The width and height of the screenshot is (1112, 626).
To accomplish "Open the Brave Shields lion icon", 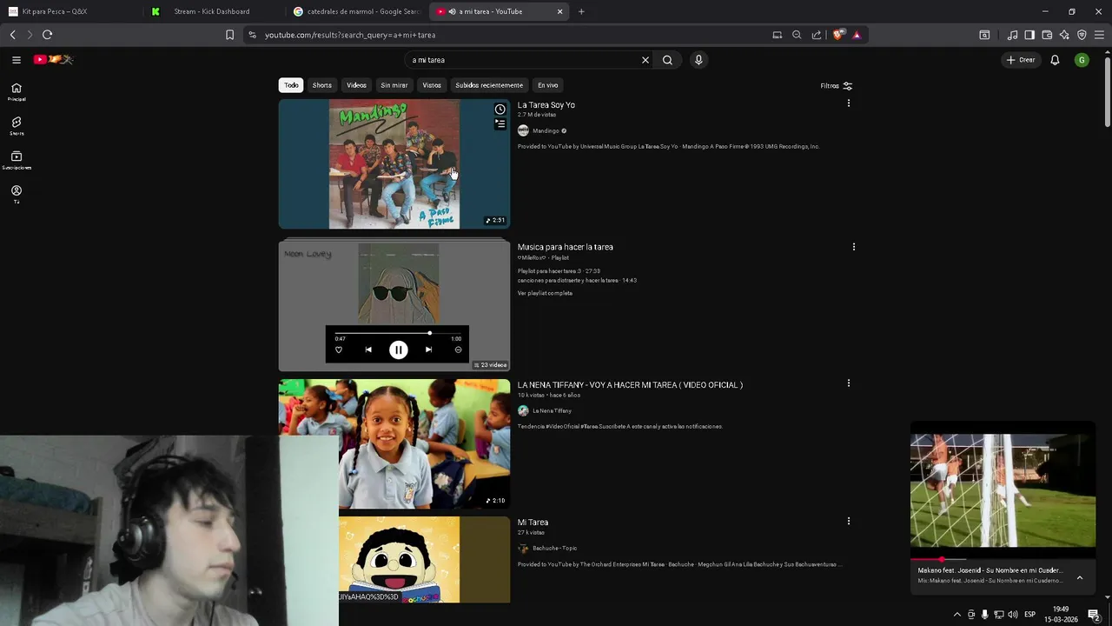I will click(837, 35).
